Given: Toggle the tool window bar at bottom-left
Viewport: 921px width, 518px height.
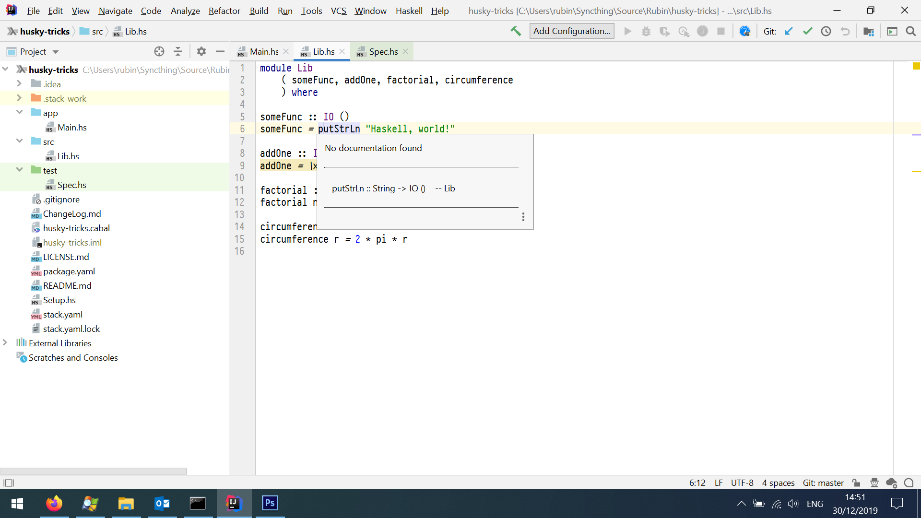Looking at the screenshot, I should click(x=8, y=483).
